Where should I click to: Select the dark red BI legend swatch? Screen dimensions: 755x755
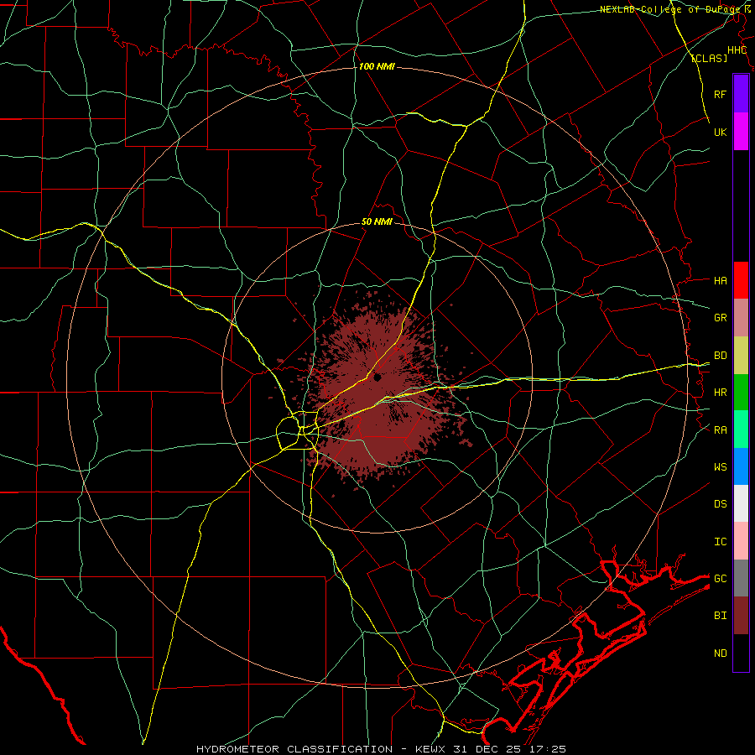[741, 616]
